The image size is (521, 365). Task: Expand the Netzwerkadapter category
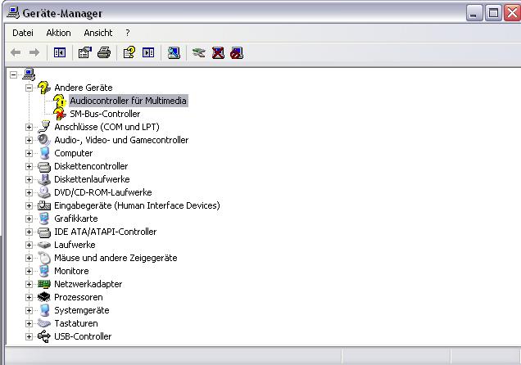[29, 284]
